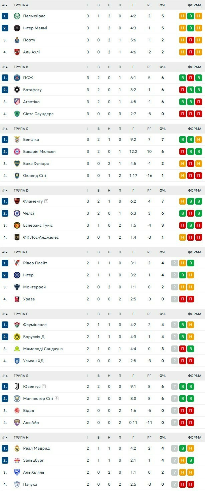Click the ОЧ. column header in Group B
Image resolution: width=205 pixels, height=491 pixels.
[x=163, y=67]
